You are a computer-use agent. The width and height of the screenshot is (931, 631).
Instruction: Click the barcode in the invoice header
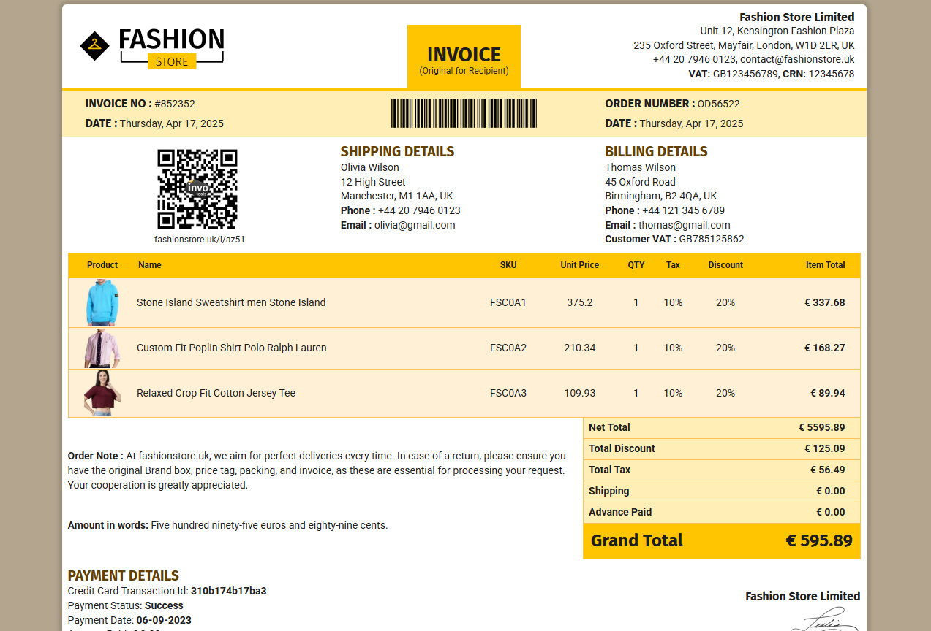click(464, 113)
